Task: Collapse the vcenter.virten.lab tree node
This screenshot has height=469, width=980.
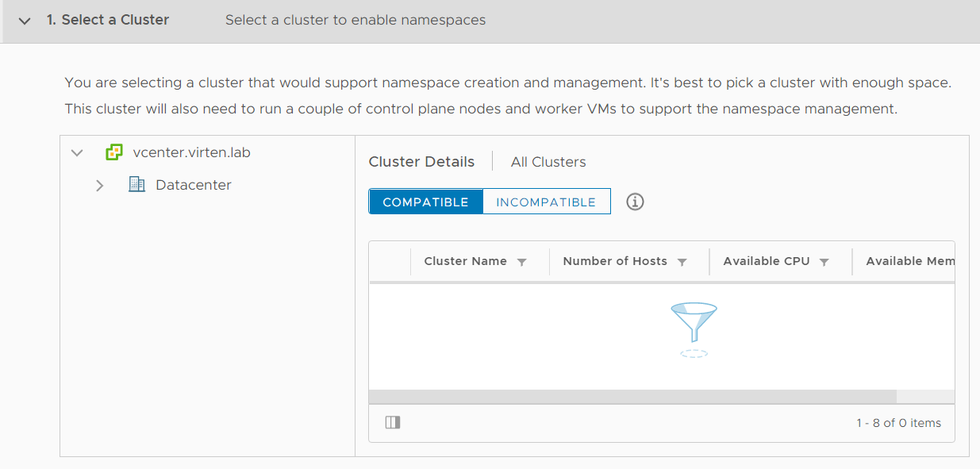Action: (77, 152)
